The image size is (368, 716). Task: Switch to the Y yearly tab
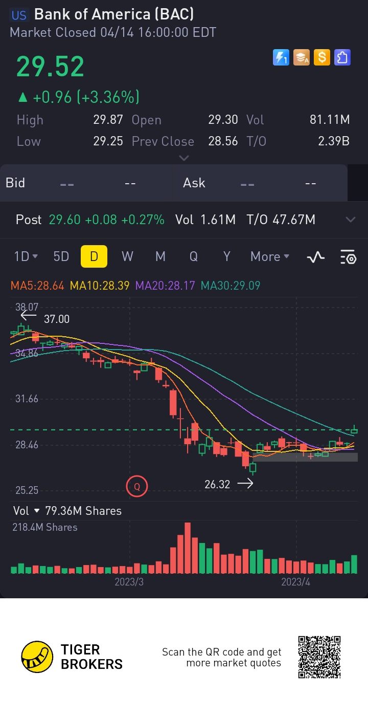(227, 256)
